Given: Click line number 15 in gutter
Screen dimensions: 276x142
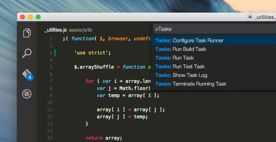Looking at the screenshot, I should [x=50, y=138].
